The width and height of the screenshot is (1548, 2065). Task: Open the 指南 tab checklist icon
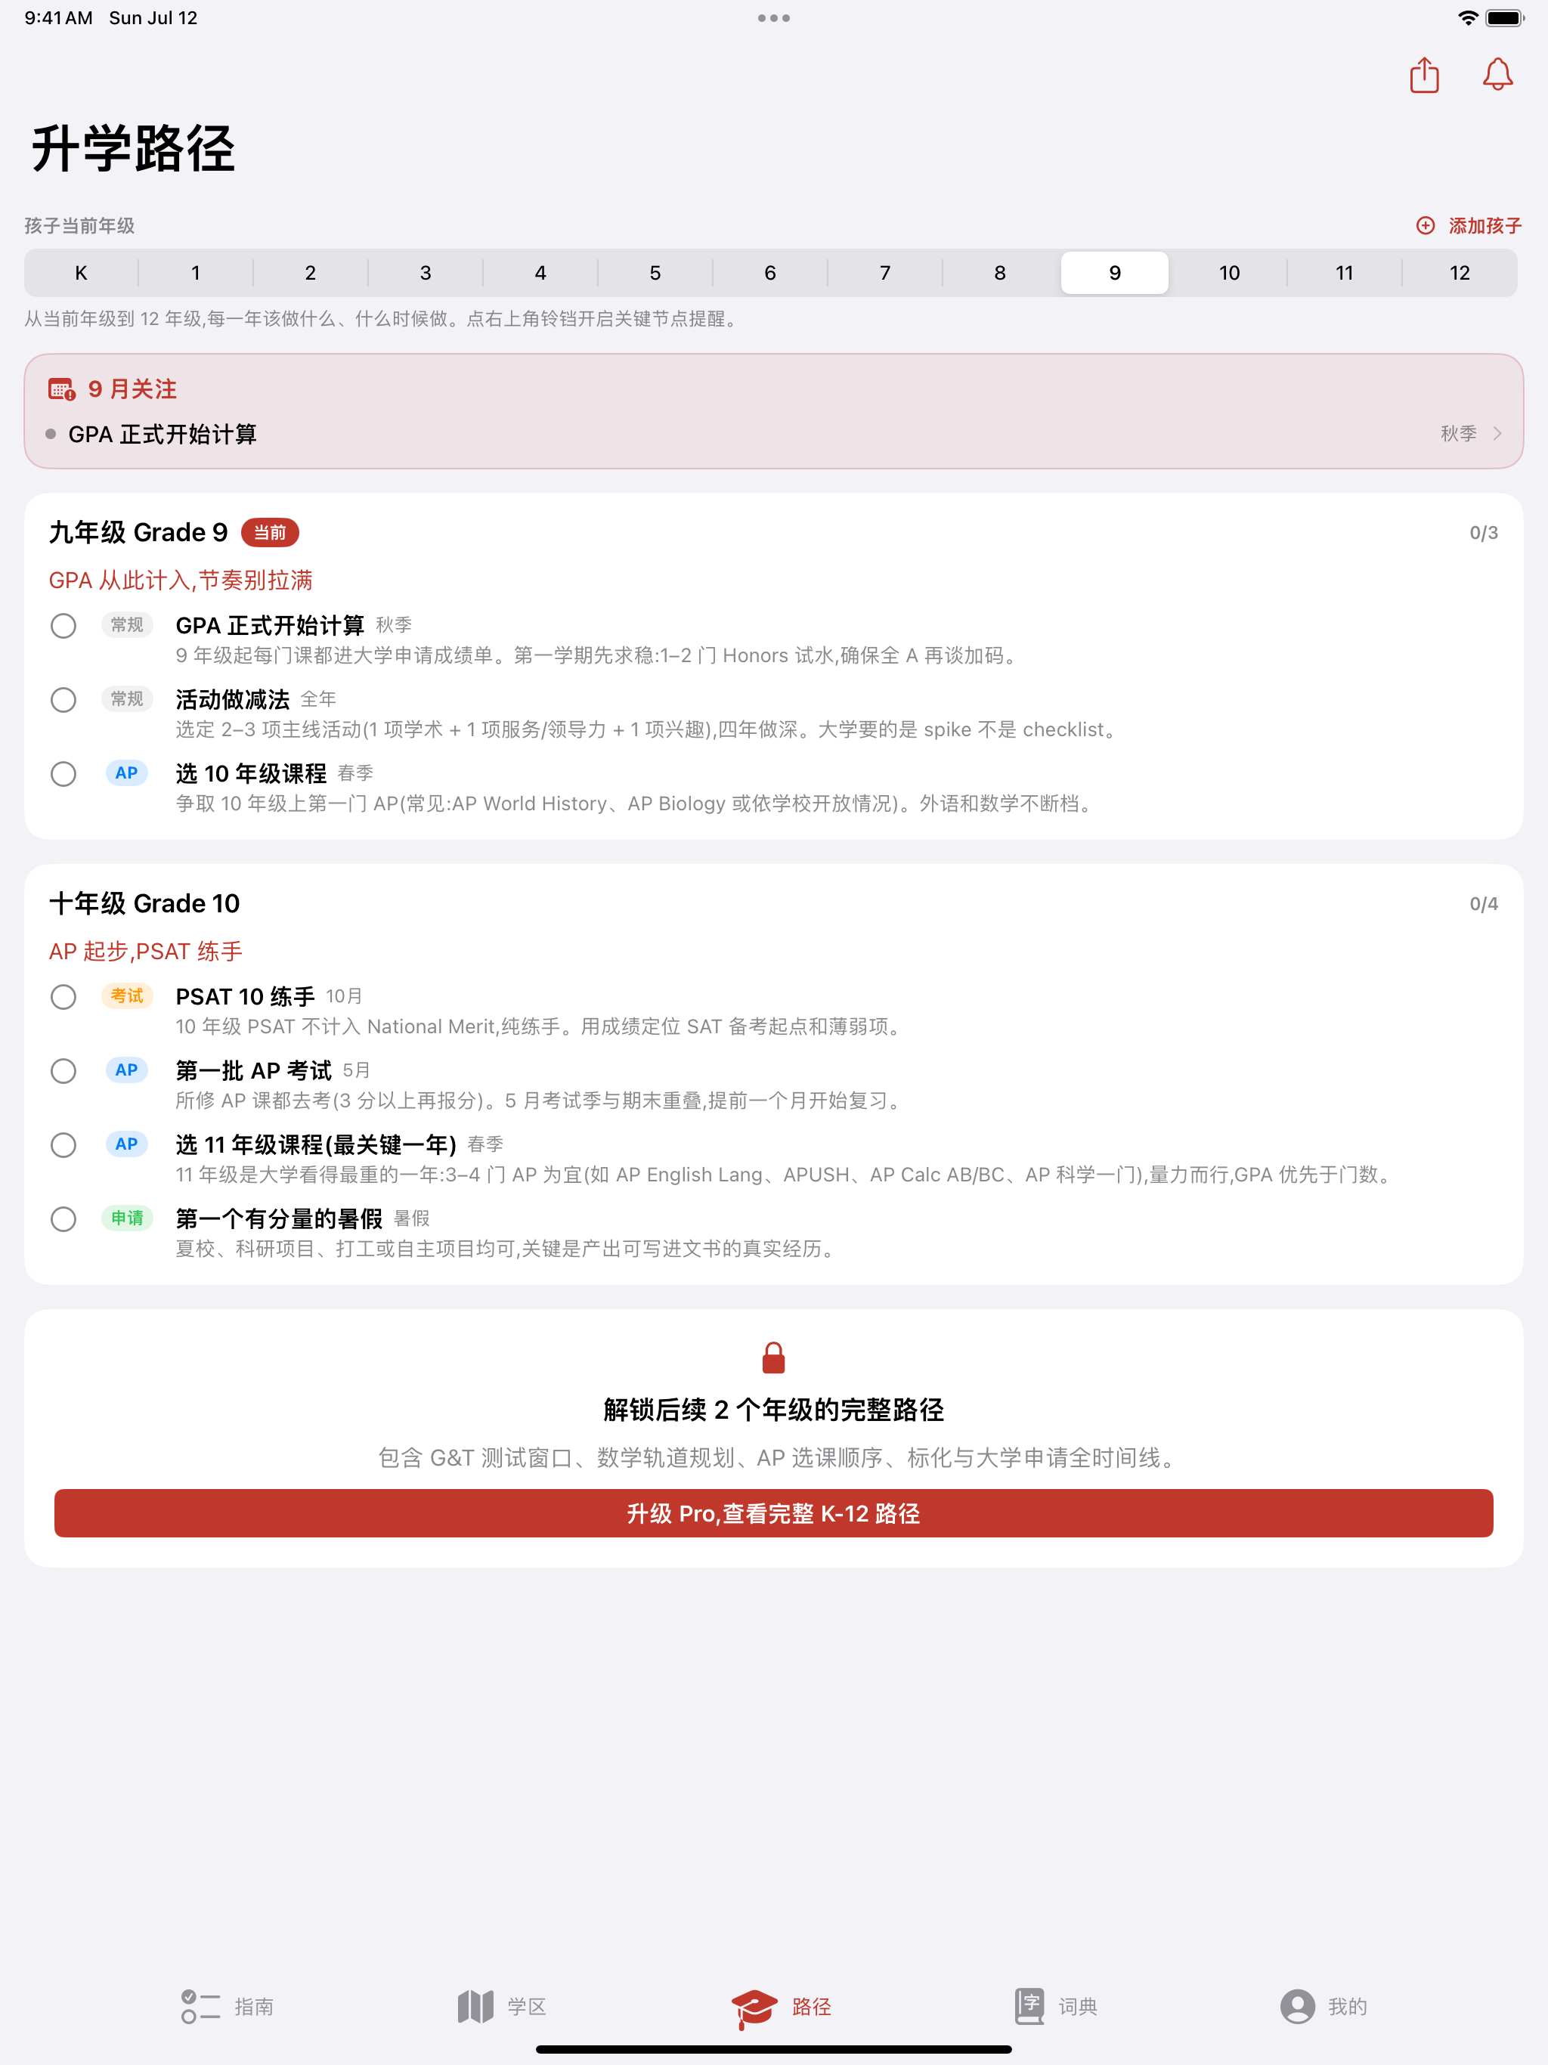click(x=200, y=2006)
